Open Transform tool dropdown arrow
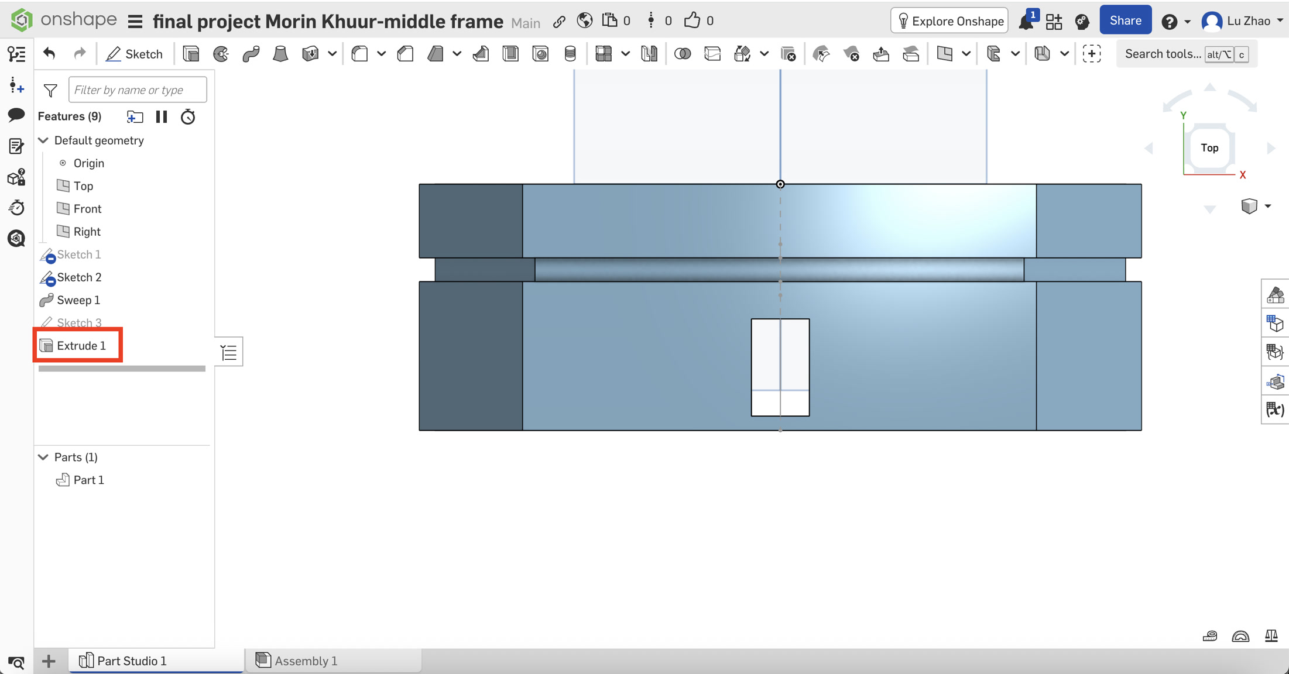The image size is (1289, 674). 764,54
